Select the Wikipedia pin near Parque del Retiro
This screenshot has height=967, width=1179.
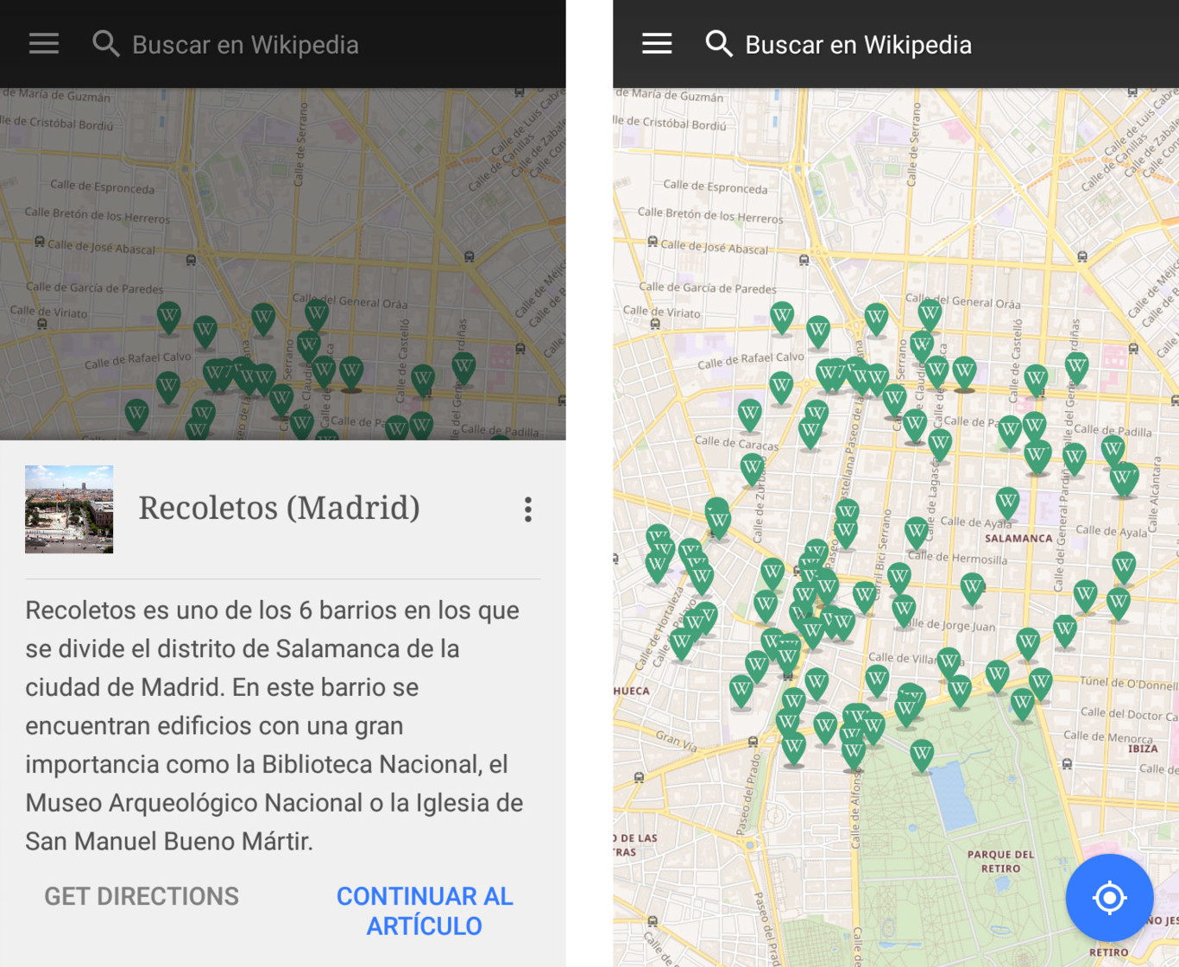[x=921, y=751]
